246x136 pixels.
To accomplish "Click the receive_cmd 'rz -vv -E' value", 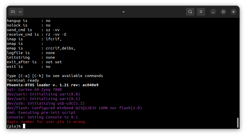I will click(x=56, y=34).
